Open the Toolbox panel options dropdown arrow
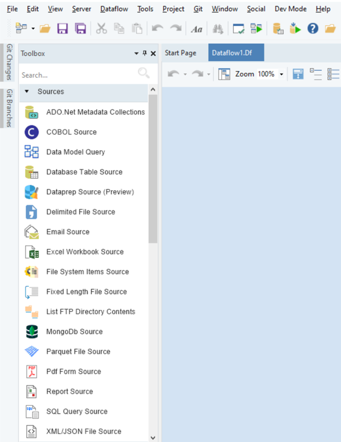 click(137, 54)
